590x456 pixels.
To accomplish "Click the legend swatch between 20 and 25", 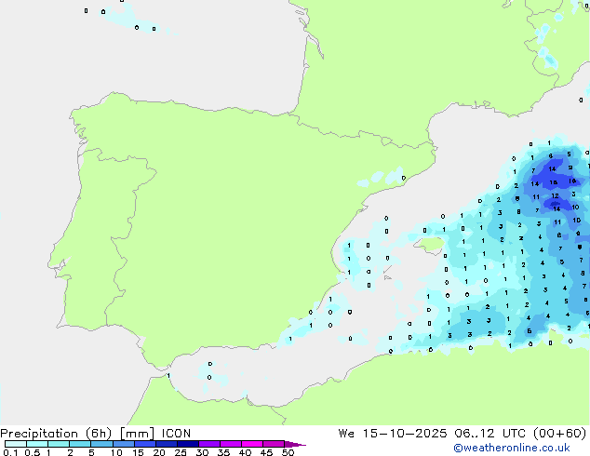I will coord(167,444).
